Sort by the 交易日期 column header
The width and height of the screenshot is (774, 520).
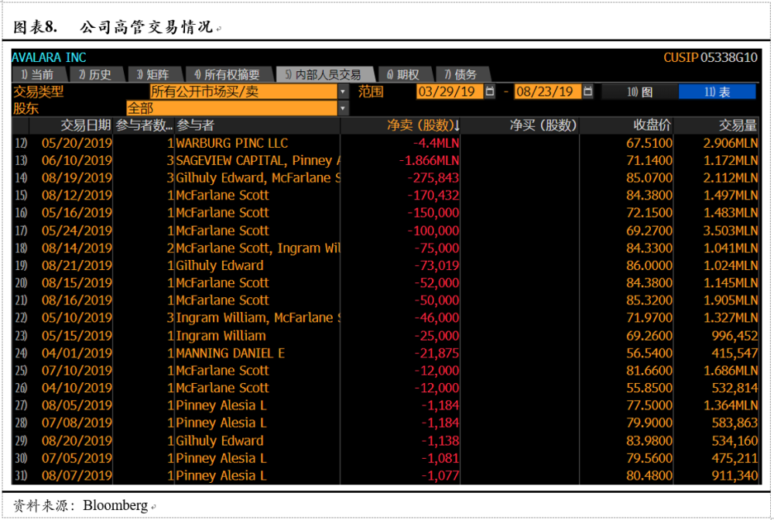point(85,125)
